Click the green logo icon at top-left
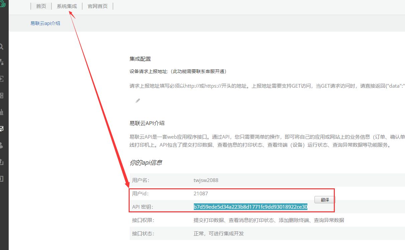405x250 pixels. coord(3,4)
